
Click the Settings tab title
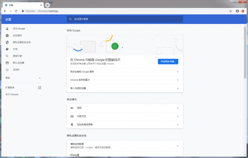(11, 5)
